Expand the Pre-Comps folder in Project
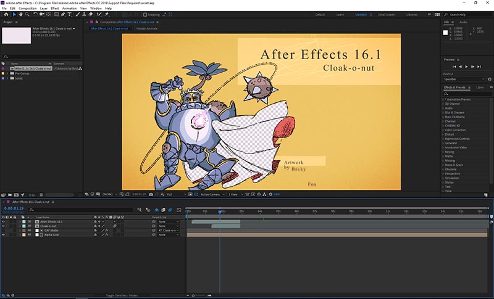The height and width of the screenshot is (299, 494). point(8,73)
